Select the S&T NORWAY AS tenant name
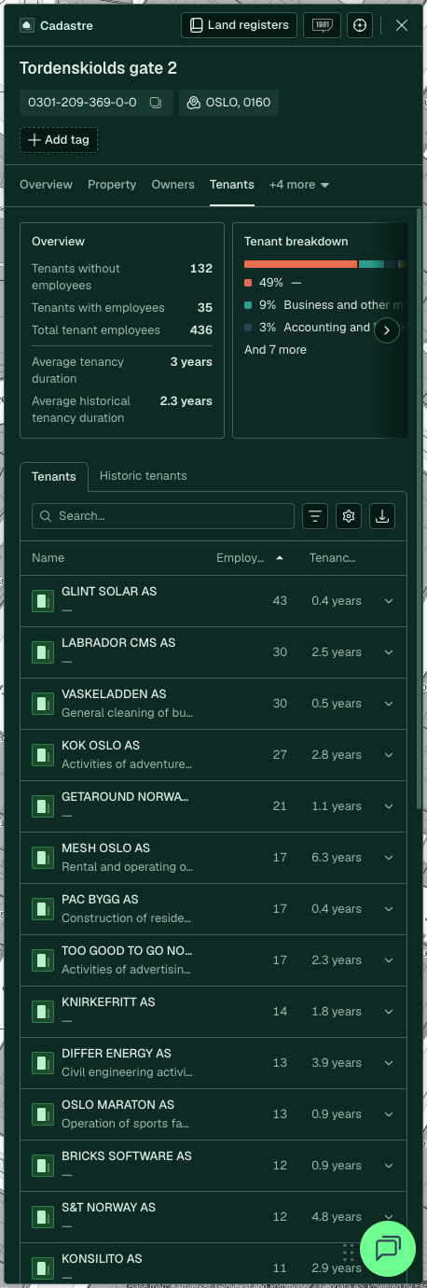The image size is (427, 1288). pyautogui.click(x=108, y=1208)
